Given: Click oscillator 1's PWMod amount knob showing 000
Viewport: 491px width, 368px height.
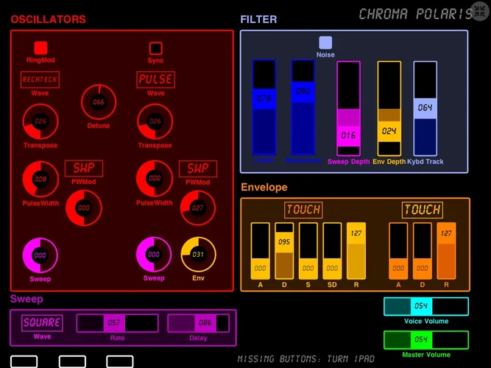Looking at the screenshot, I should pos(84,208).
